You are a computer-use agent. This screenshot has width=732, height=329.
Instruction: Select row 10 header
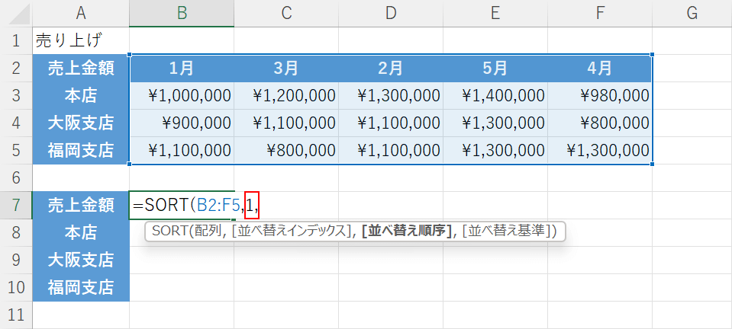point(16,287)
